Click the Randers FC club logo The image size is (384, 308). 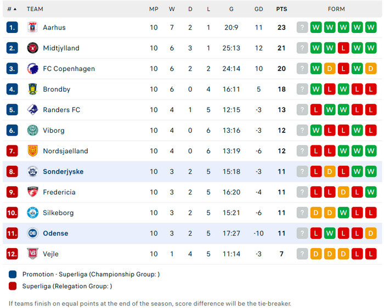point(33,110)
